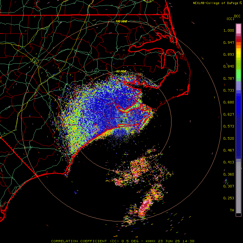Image resolution: width=243 pixels, height=243 pixels.
Task: Click the pink top segment of color bar
Action: (x=238, y=29)
